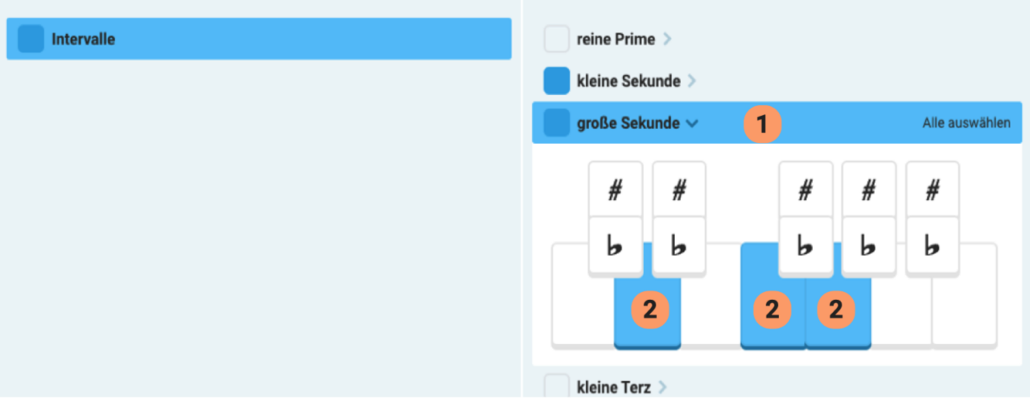Select the C-sharp (#) button, leftmost sharp
1030x398 pixels.
coord(616,190)
